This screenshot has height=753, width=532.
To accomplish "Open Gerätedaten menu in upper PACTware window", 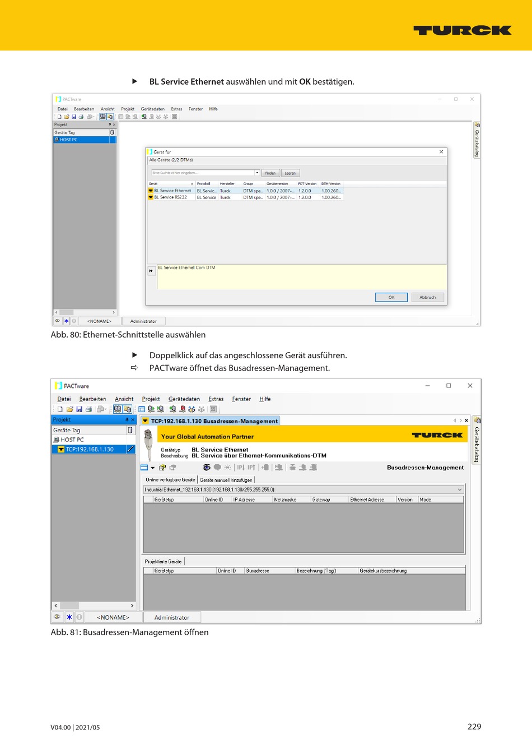I will (153, 109).
